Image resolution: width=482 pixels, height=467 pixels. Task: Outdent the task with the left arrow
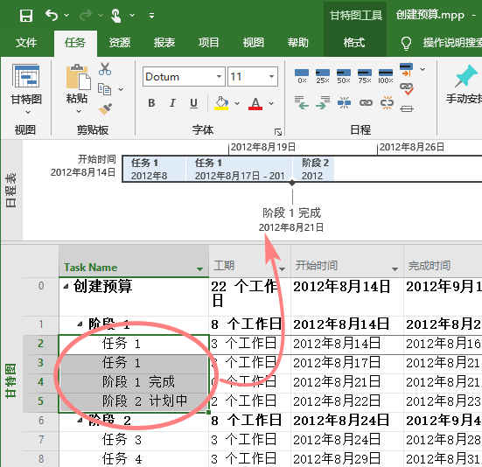click(302, 103)
